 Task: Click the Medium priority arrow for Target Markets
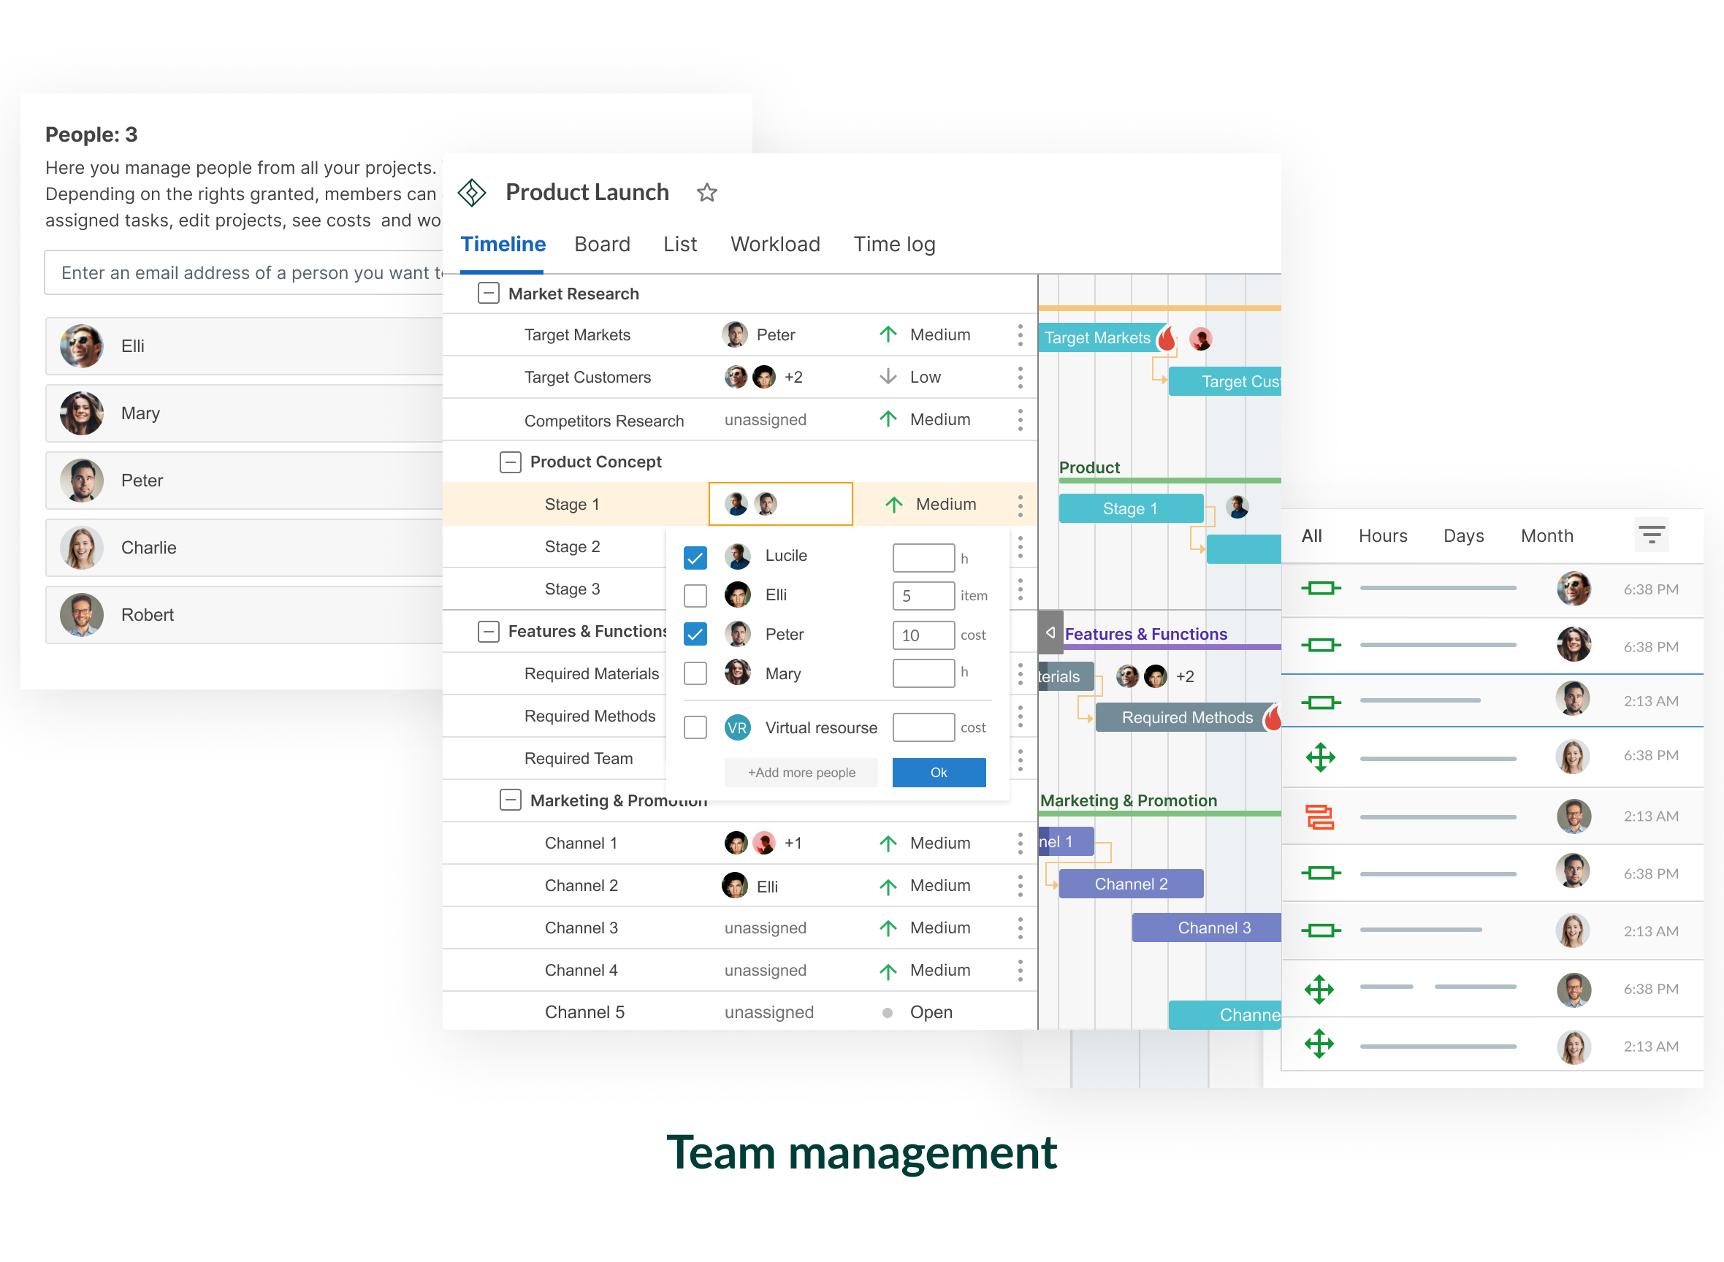click(x=888, y=334)
